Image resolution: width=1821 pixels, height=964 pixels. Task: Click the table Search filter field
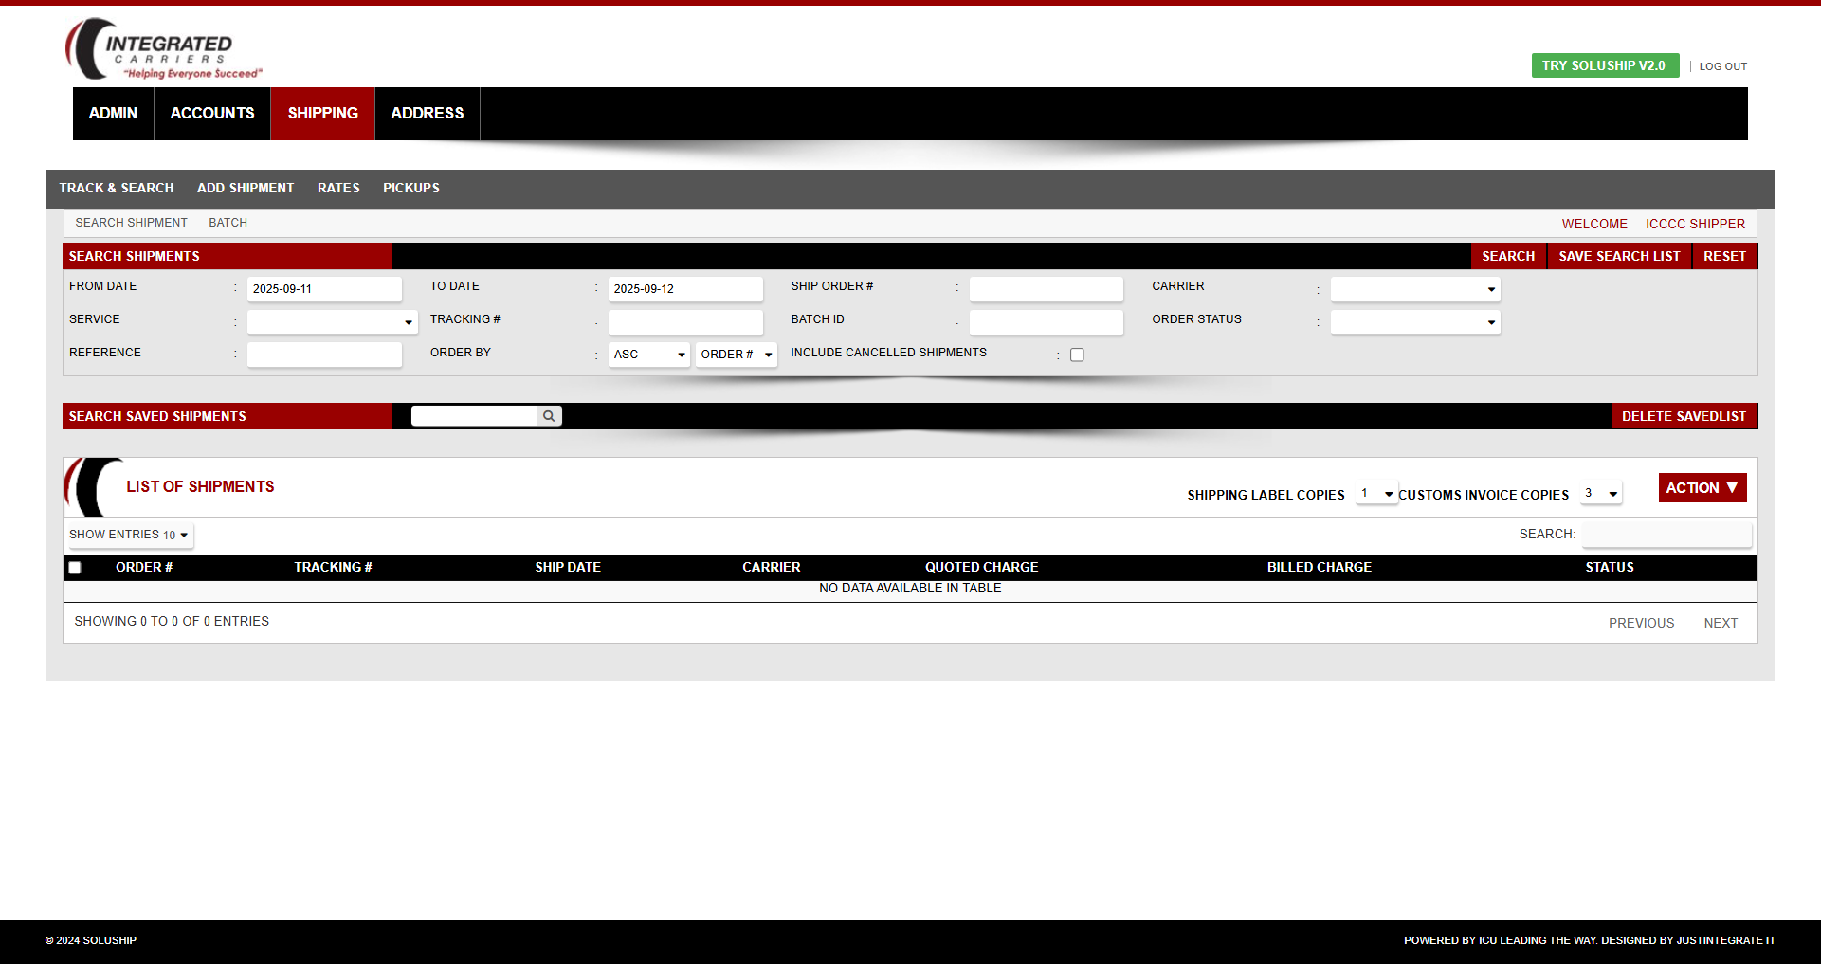(1666, 535)
